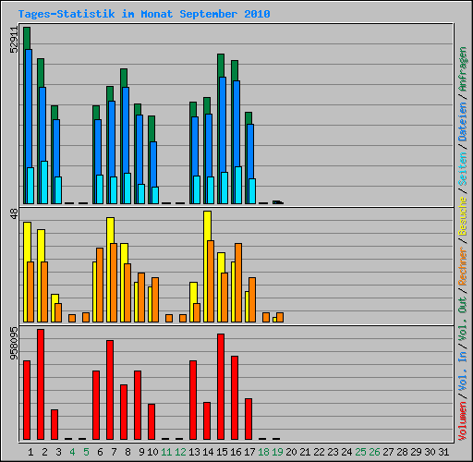Click green weekend day label 19
Image resolution: width=473 pixels, height=462 pixels.
click(277, 452)
